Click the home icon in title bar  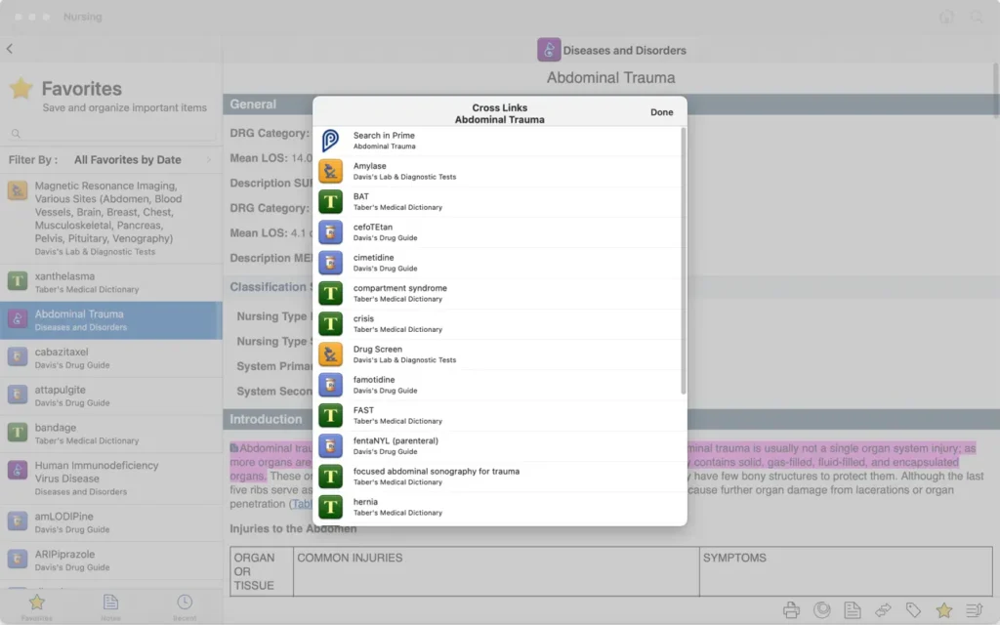pyautogui.click(x=946, y=17)
